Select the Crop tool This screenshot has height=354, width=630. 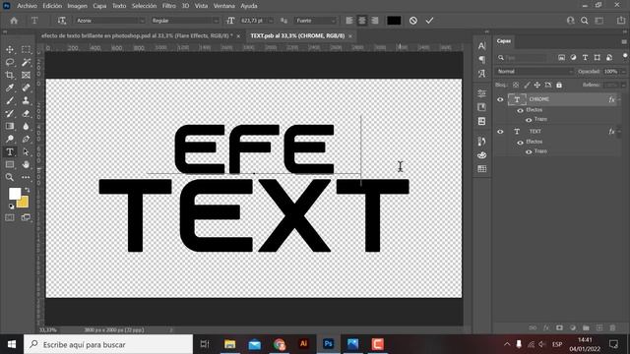(x=10, y=75)
